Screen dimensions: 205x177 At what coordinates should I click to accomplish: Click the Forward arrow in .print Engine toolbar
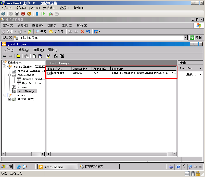10,56
